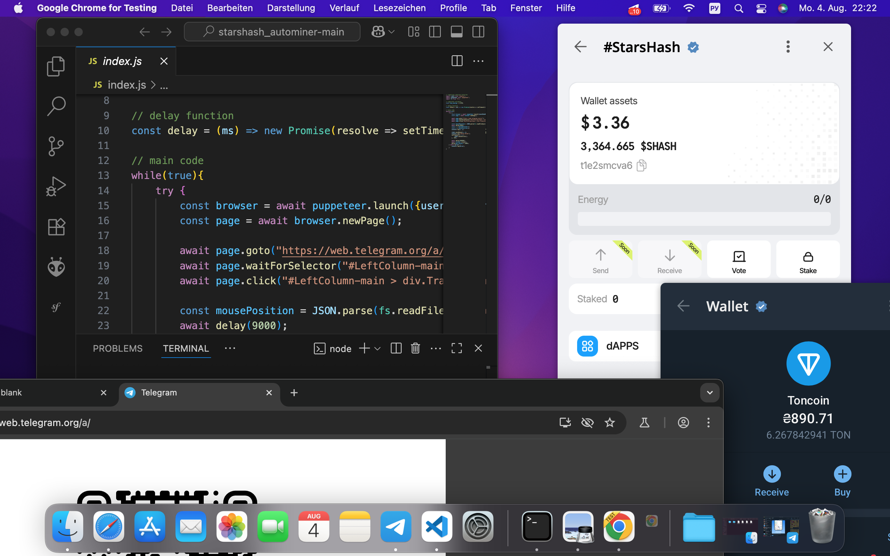890x556 pixels.
Task: Click the Energy progress bar
Action: [704, 219]
